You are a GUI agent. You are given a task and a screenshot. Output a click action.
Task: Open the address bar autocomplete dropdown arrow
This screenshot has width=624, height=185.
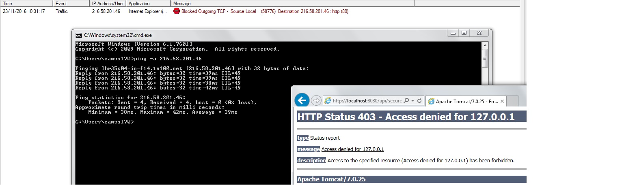pyautogui.click(x=412, y=100)
